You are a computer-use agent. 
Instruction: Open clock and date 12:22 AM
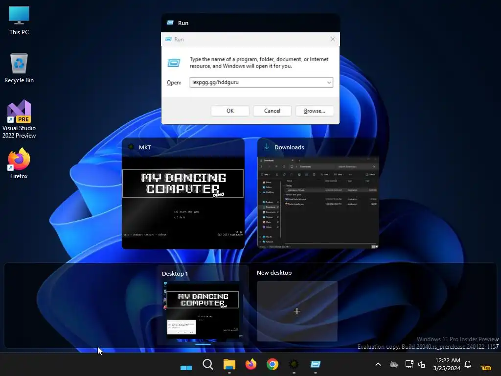[x=447, y=364]
